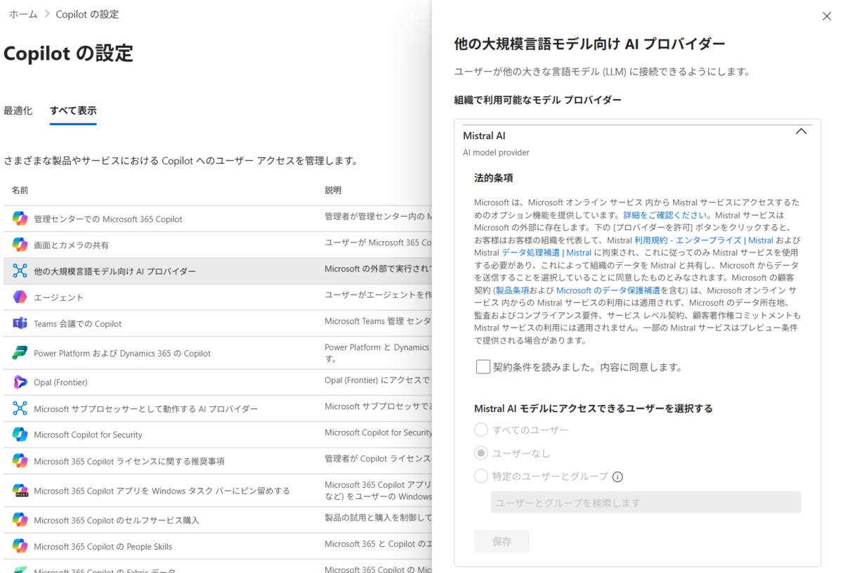Viewport: 843px width, 573px height.
Task: Click the ユーザーとグループを検索します search field
Action: point(646,503)
